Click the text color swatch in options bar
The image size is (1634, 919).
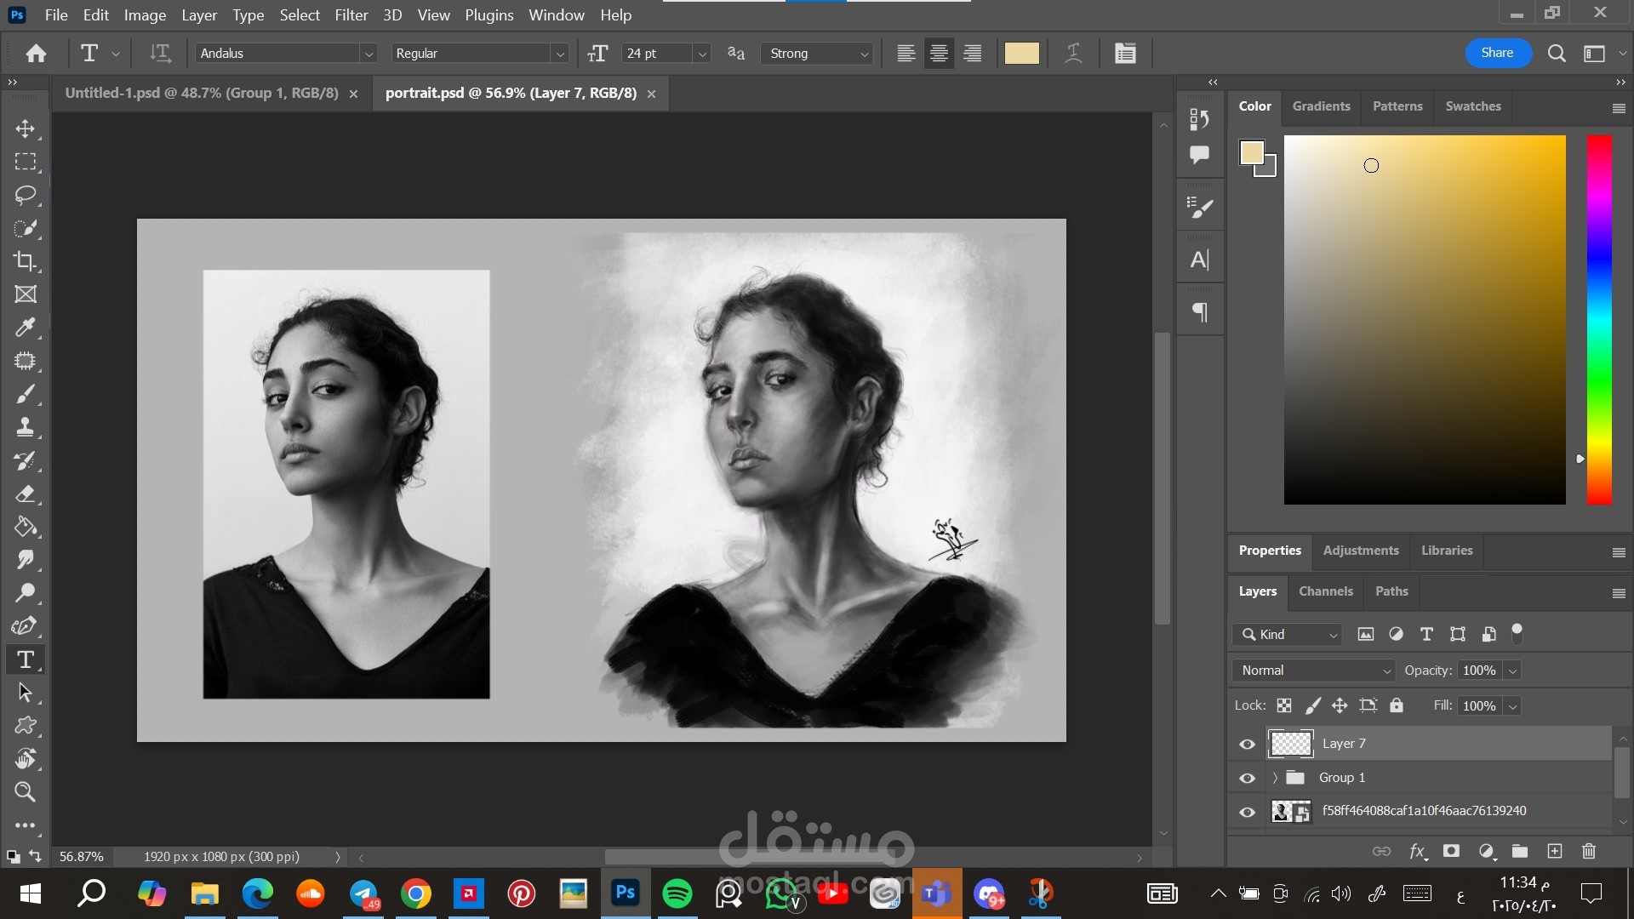coord(1021,53)
